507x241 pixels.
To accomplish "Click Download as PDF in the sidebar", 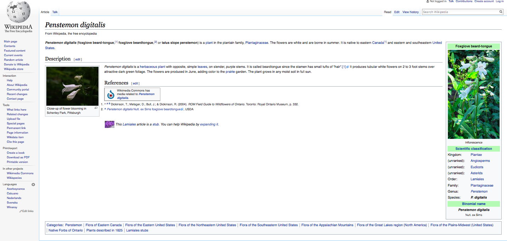I will 18,157.
